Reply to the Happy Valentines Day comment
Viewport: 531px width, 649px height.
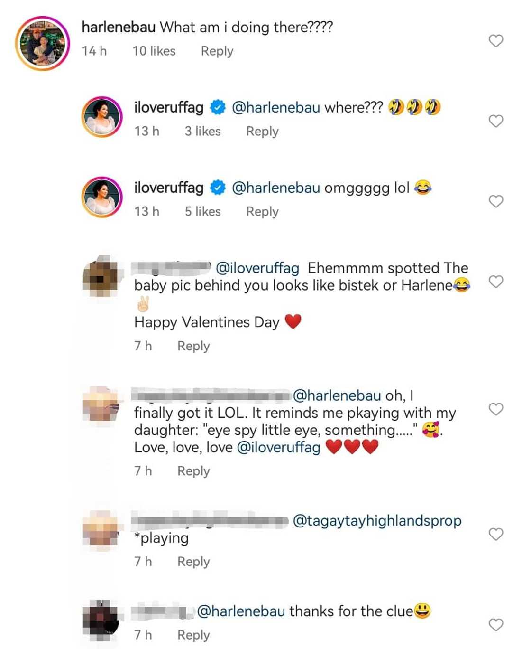coord(193,346)
